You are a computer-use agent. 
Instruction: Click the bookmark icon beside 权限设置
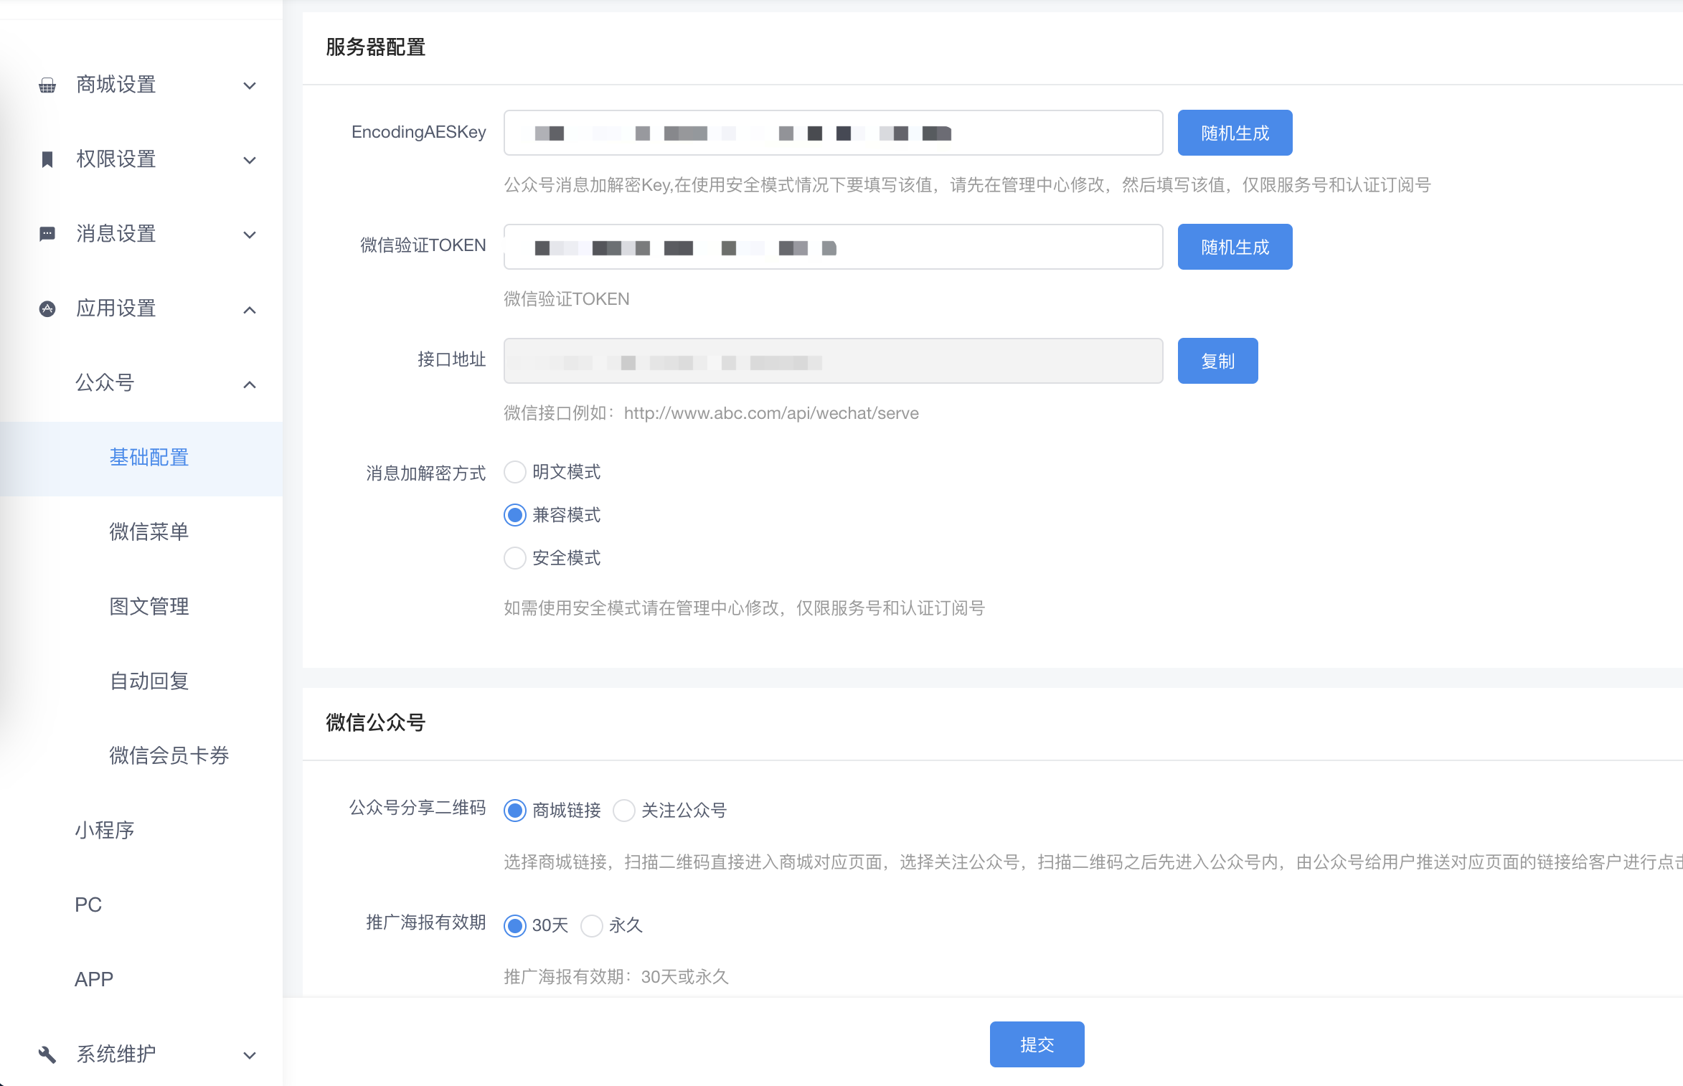(x=47, y=159)
